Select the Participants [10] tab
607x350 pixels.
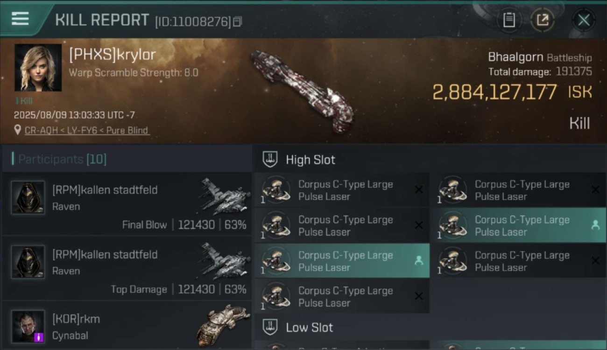[62, 160]
